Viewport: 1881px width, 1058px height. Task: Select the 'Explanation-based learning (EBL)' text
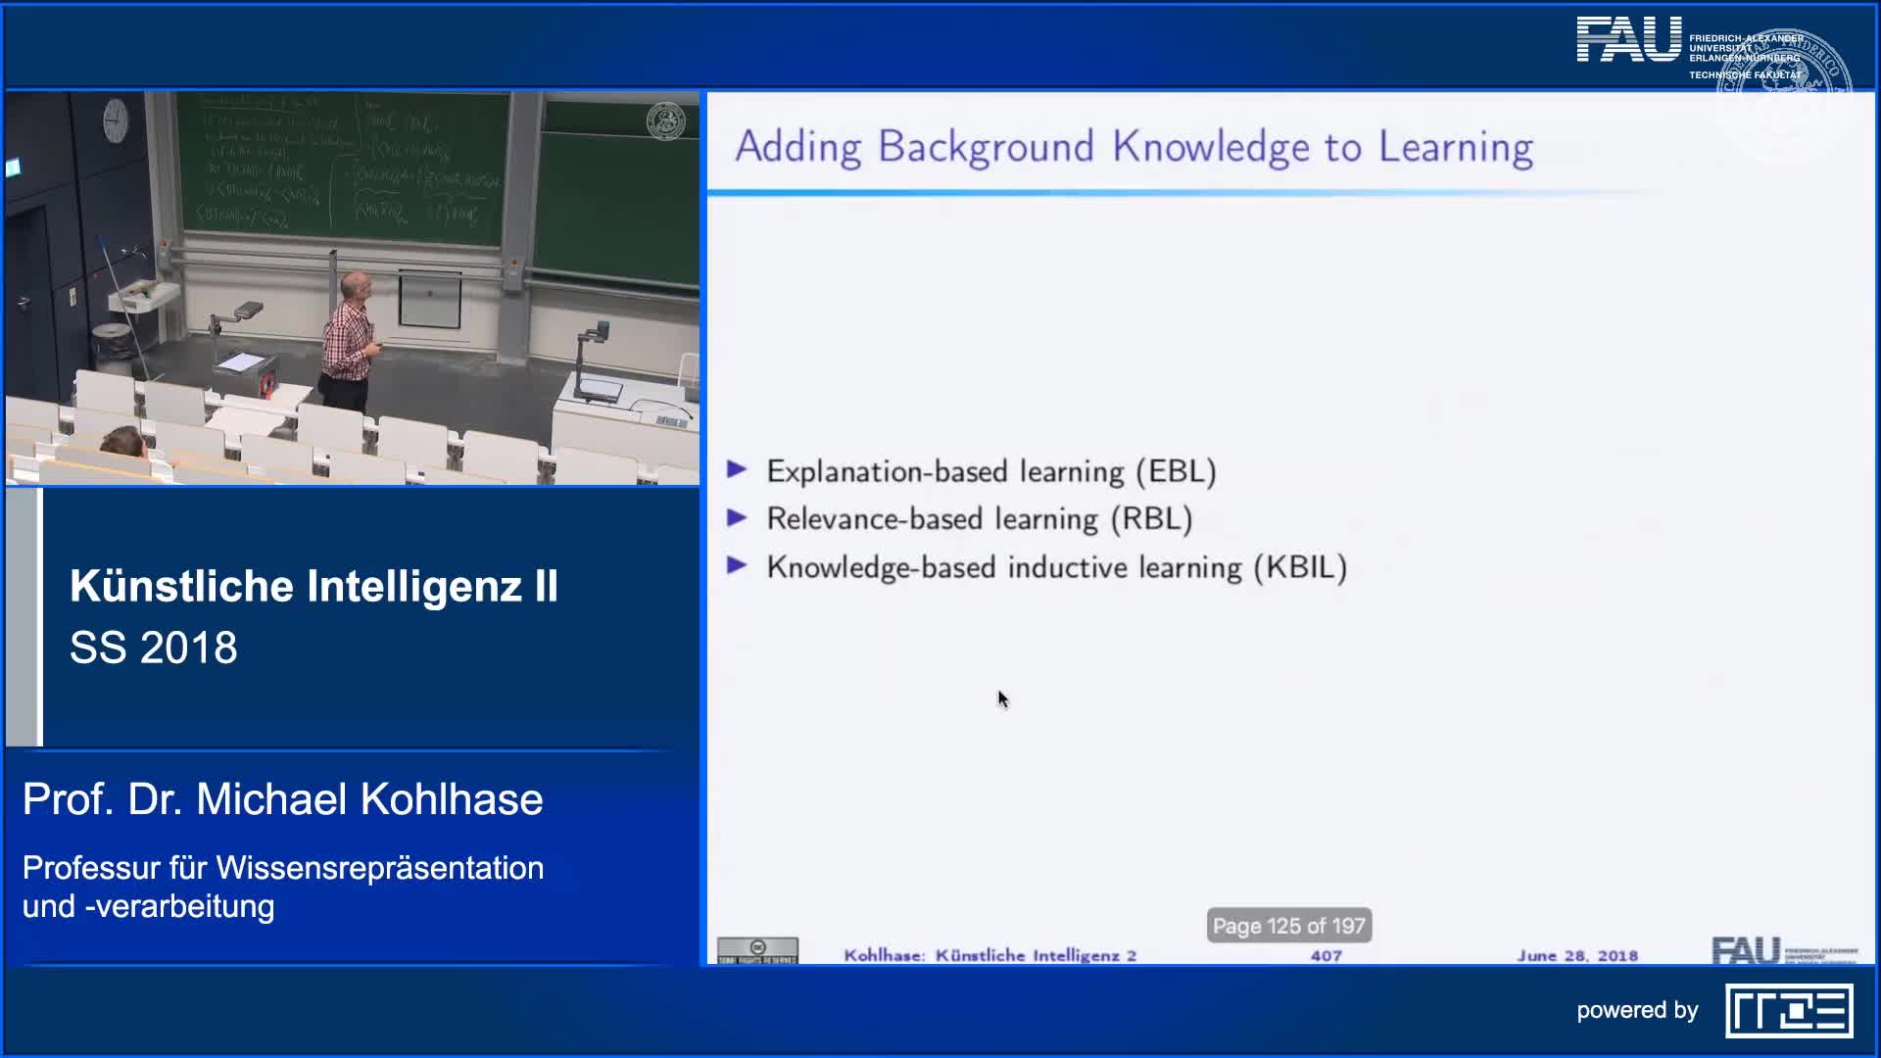click(x=990, y=471)
